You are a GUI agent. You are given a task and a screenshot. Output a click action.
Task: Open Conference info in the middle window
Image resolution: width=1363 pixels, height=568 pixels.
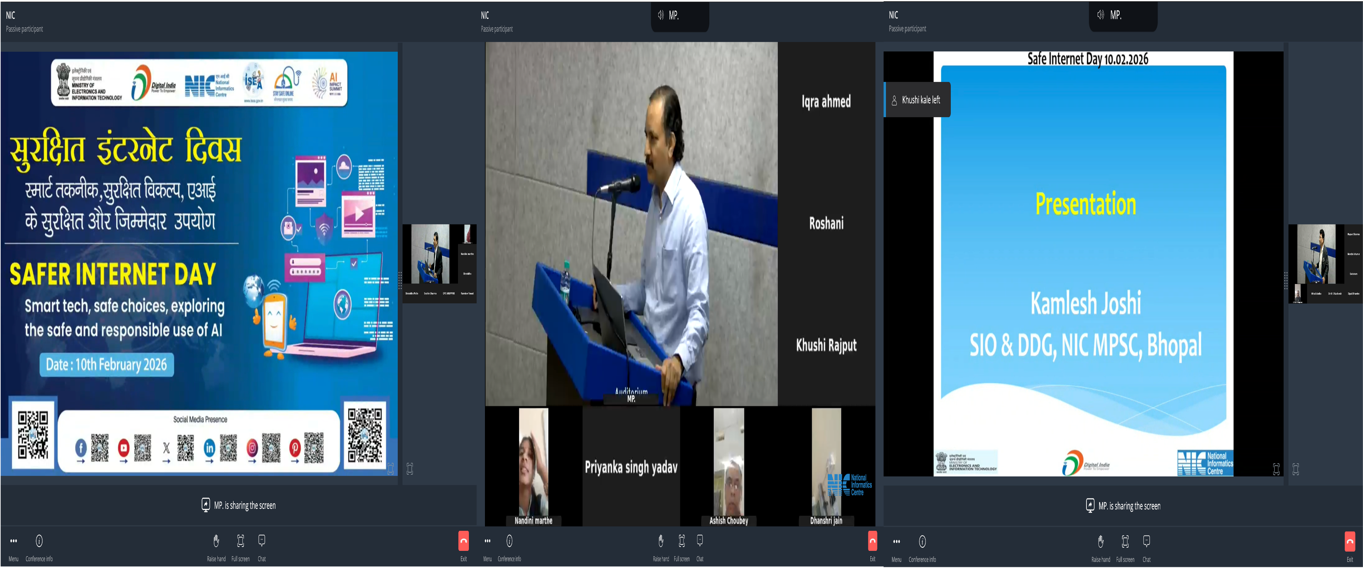click(509, 541)
